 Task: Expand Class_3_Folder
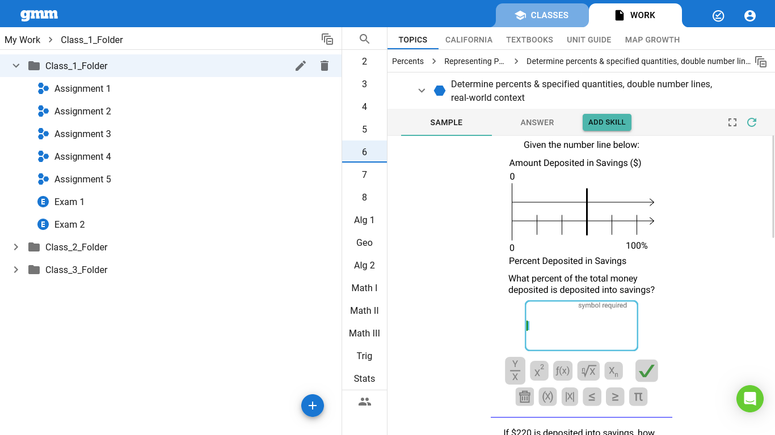[16, 270]
